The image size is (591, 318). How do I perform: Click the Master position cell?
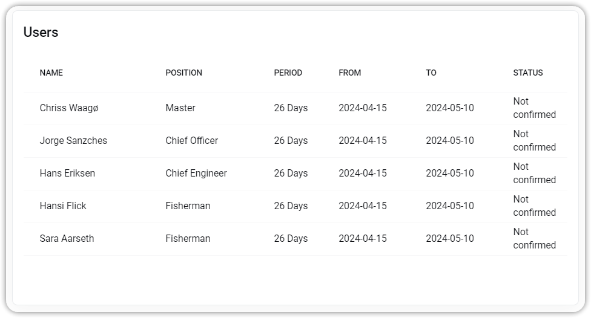point(180,108)
